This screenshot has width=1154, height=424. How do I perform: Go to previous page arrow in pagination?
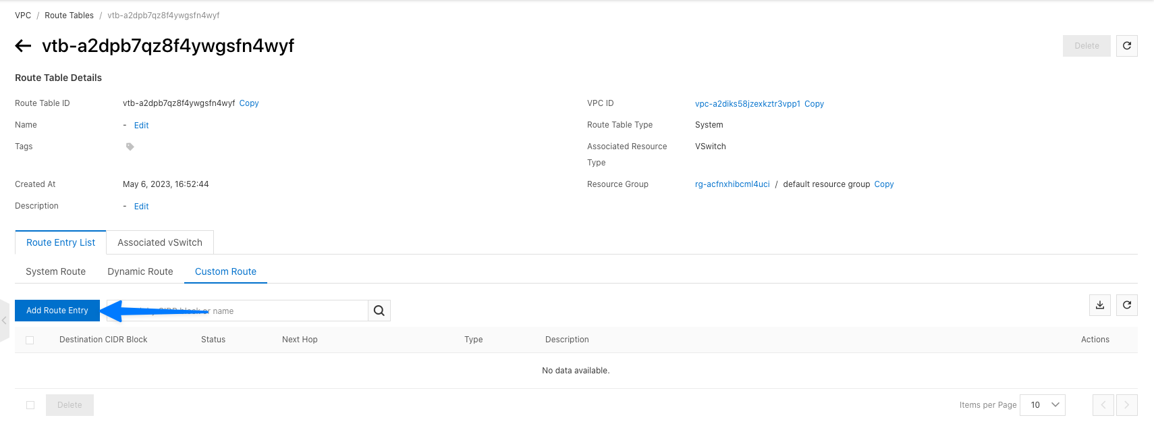point(1103,405)
